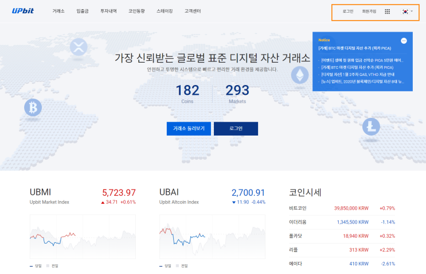The height and width of the screenshot is (274, 426).
Task: Click the dark blue 로그인 button
Action: point(236,129)
